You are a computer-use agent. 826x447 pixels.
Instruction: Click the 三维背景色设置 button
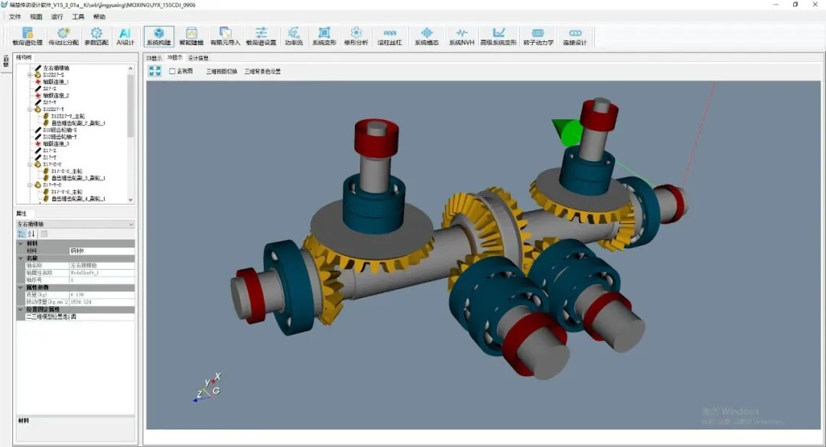click(x=262, y=71)
